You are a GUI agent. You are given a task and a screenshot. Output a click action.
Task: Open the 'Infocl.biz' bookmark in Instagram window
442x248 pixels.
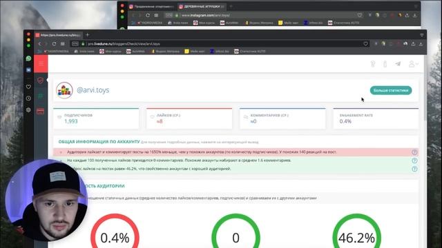tap(313, 23)
